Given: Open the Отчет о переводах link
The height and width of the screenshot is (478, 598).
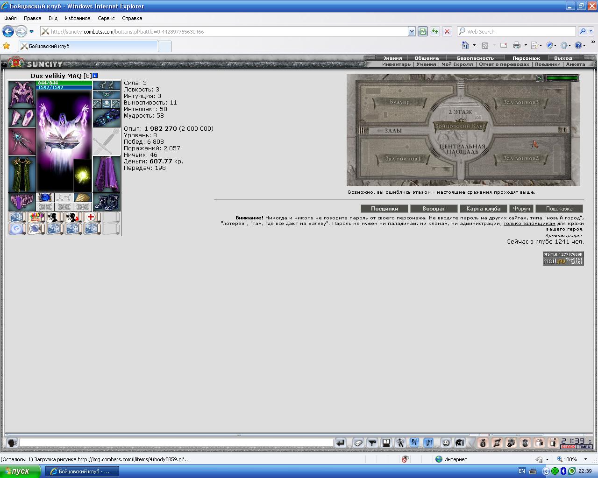Looking at the screenshot, I should click(504, 64).
